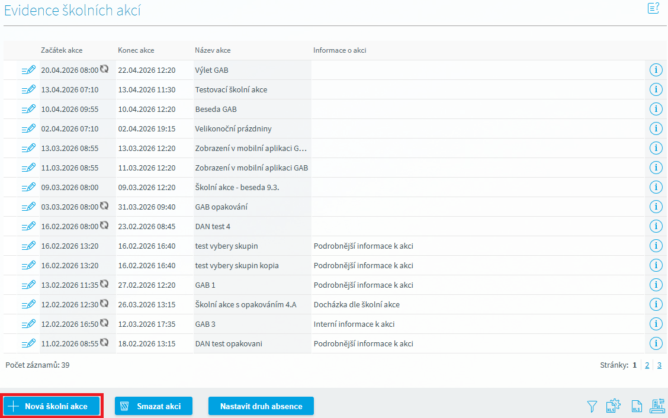Click Nastavit druh absence button
The width and height of the screenshot is (668, 418).
click(261, 406)
